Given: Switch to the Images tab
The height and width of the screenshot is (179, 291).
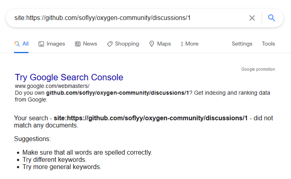Looking at the screenshot, I should pyautogui.click(x=52, y=44).
